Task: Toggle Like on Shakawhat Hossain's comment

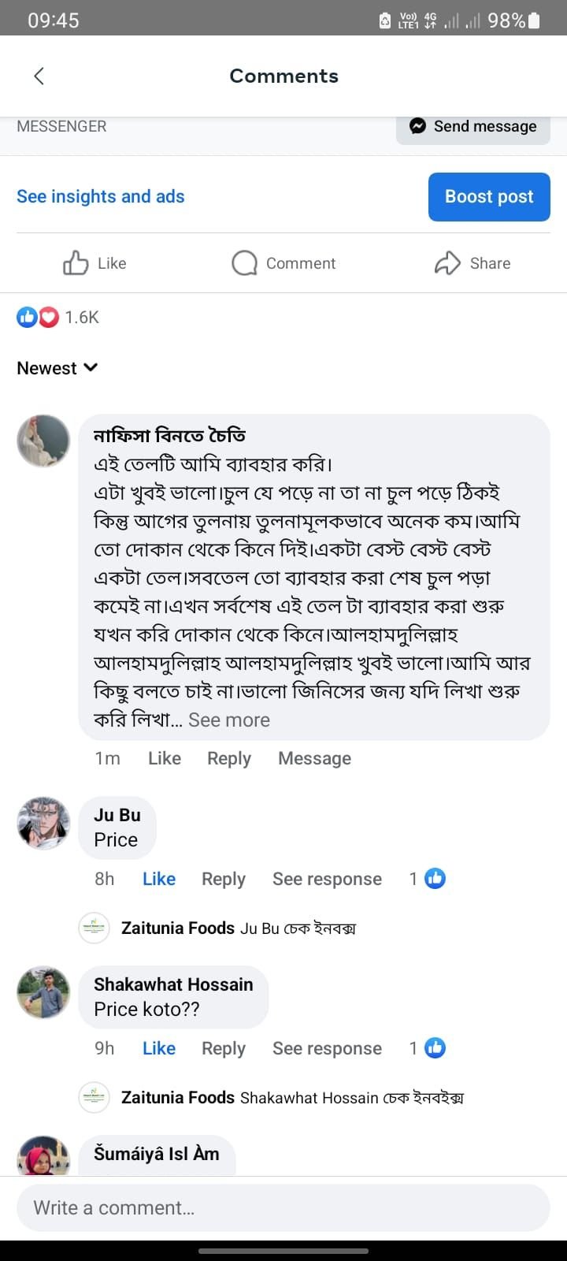Action: point(159,1048)
